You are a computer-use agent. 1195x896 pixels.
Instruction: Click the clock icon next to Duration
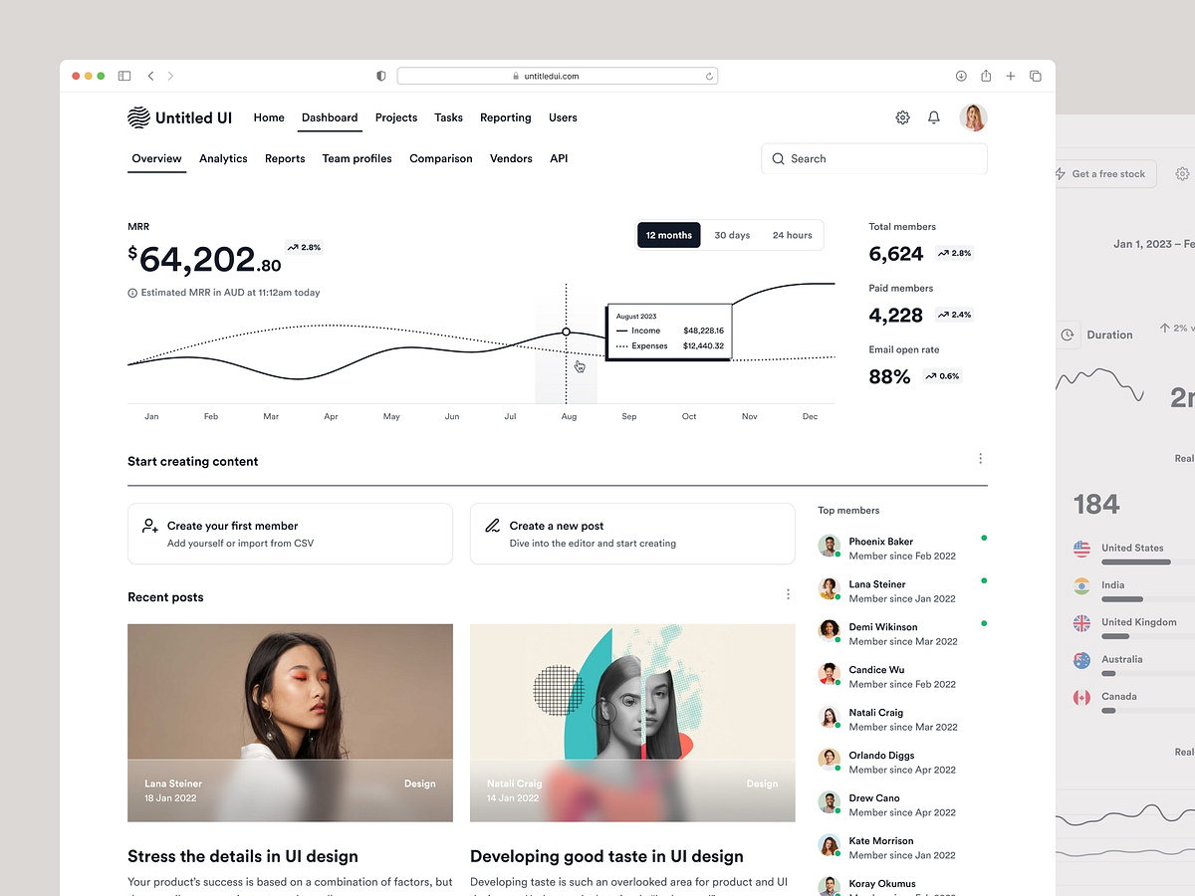tap(1068, 335)
